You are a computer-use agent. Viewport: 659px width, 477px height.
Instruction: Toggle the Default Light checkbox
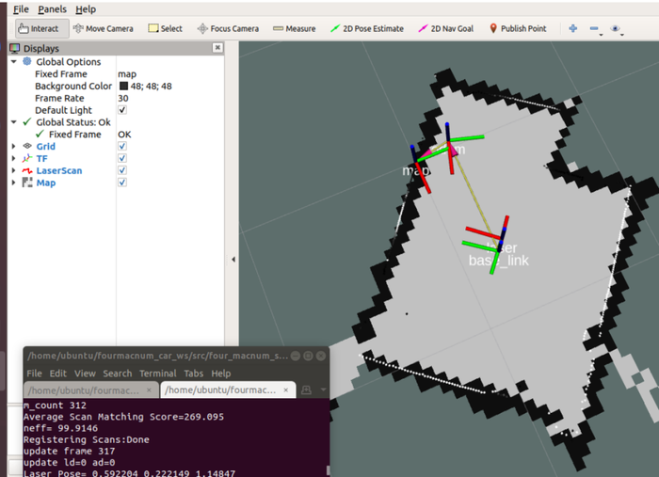point(121,110)
